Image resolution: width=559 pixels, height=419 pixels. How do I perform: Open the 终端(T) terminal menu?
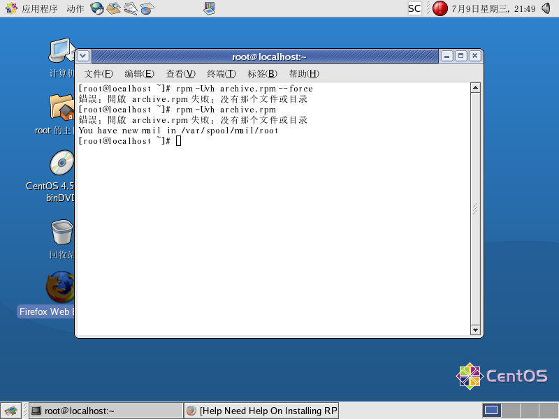tap(221, 74)
